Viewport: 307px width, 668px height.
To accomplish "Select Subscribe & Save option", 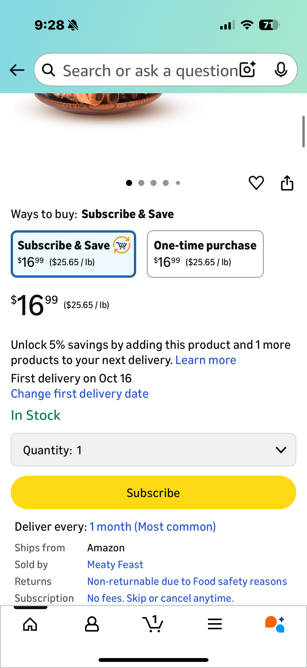I will pyautogui.click(x=73, y=254).
